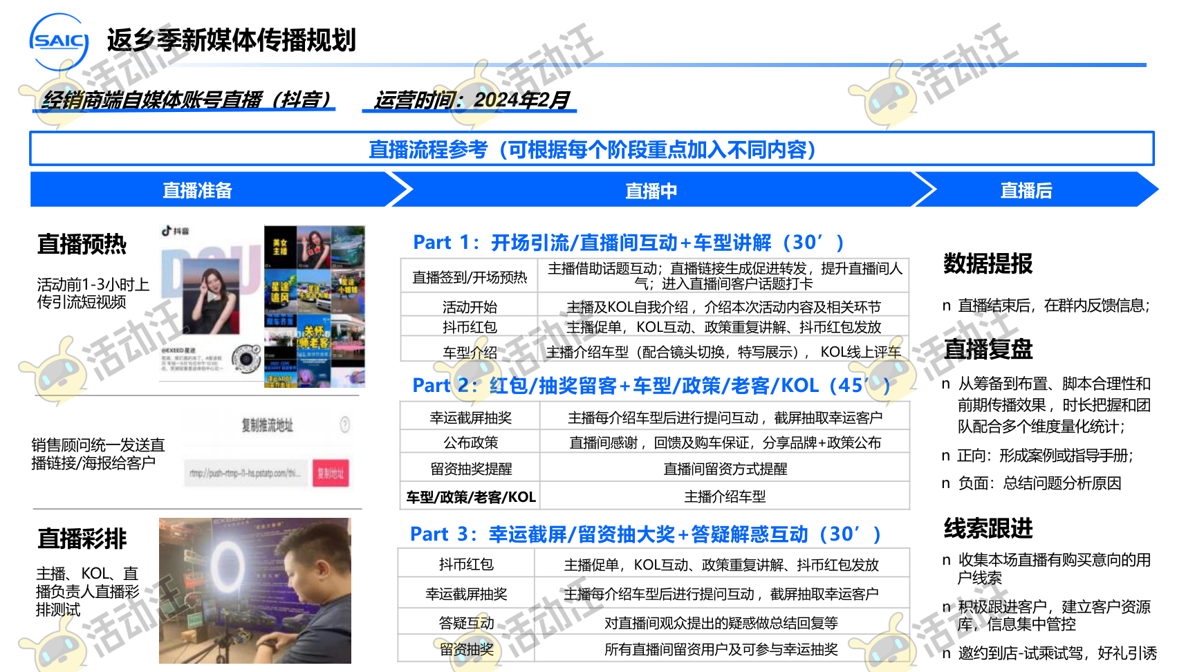1195x672 pixels.
Task: Click the Part 2 红包/抽奖留客 heading
Action: [x=650, y=385]
